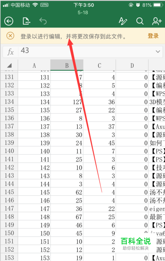
Task: Open the search magnifier icon
Action: click(x=140, y=21)
